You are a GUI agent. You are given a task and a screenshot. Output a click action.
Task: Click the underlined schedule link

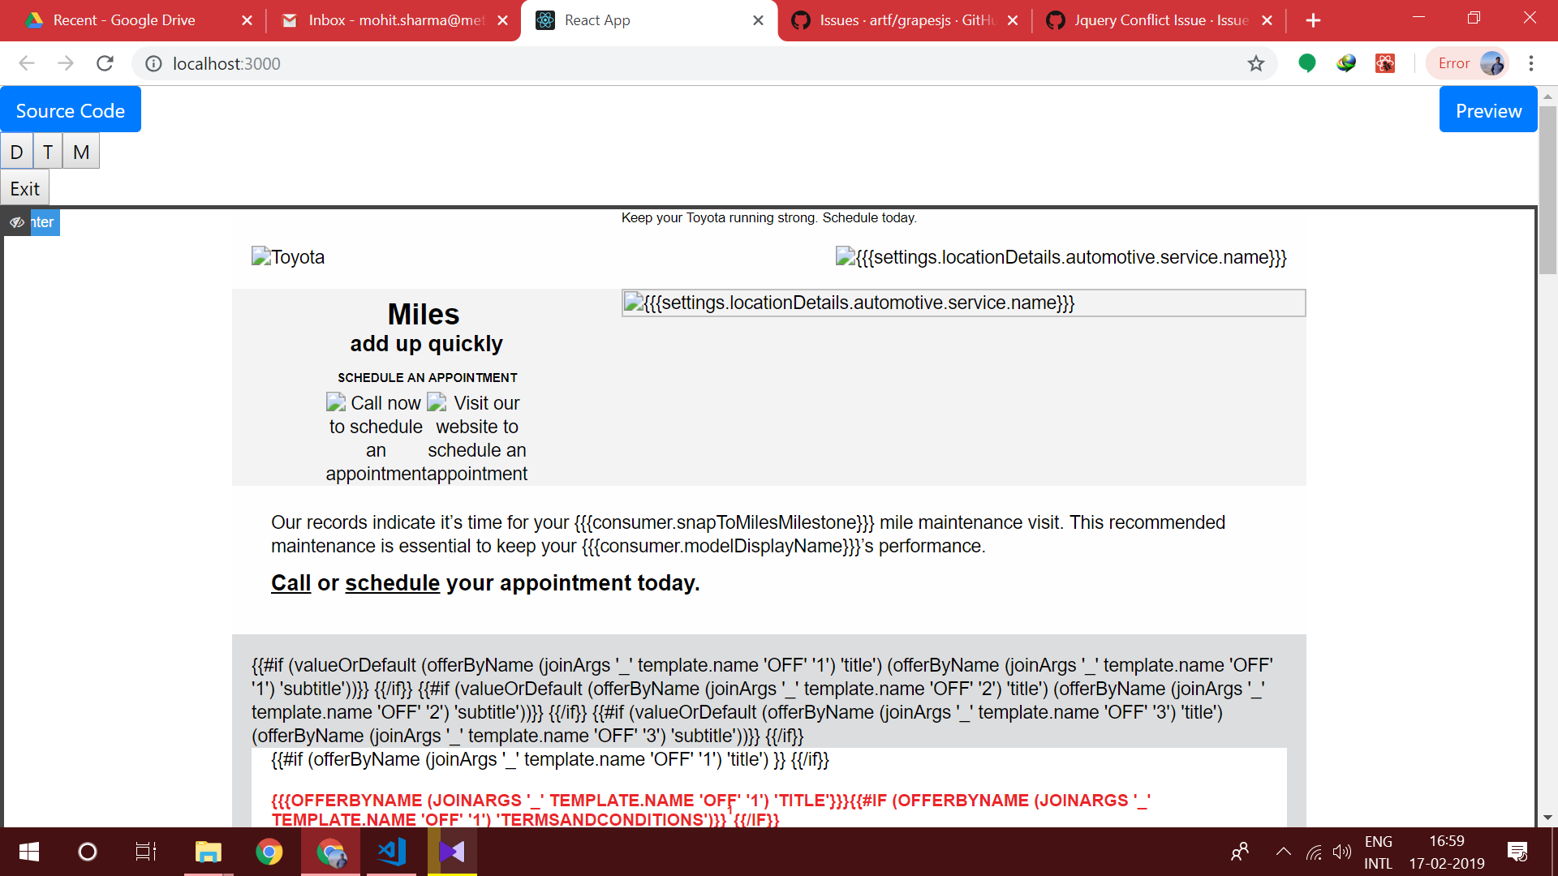click(392, 582)
